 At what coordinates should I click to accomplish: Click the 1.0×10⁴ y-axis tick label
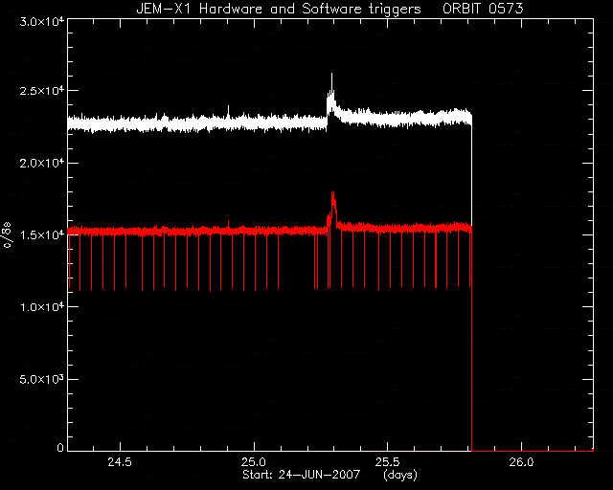(x=42, y=307)
